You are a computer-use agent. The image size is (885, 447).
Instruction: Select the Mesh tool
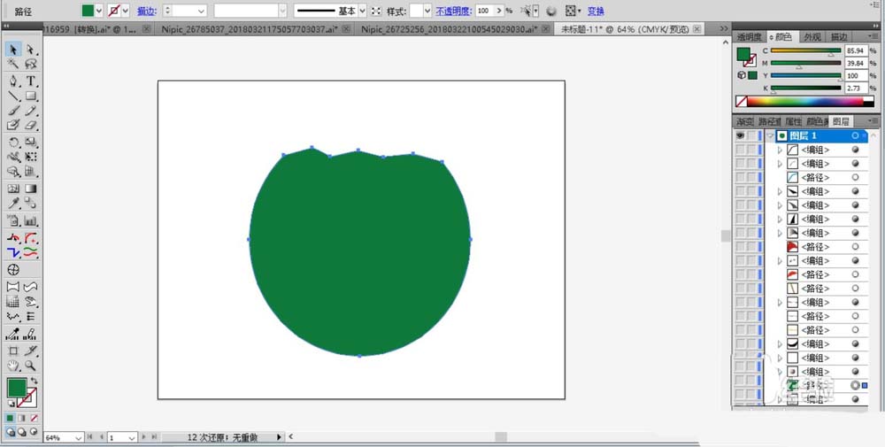(x=13, y=189)
